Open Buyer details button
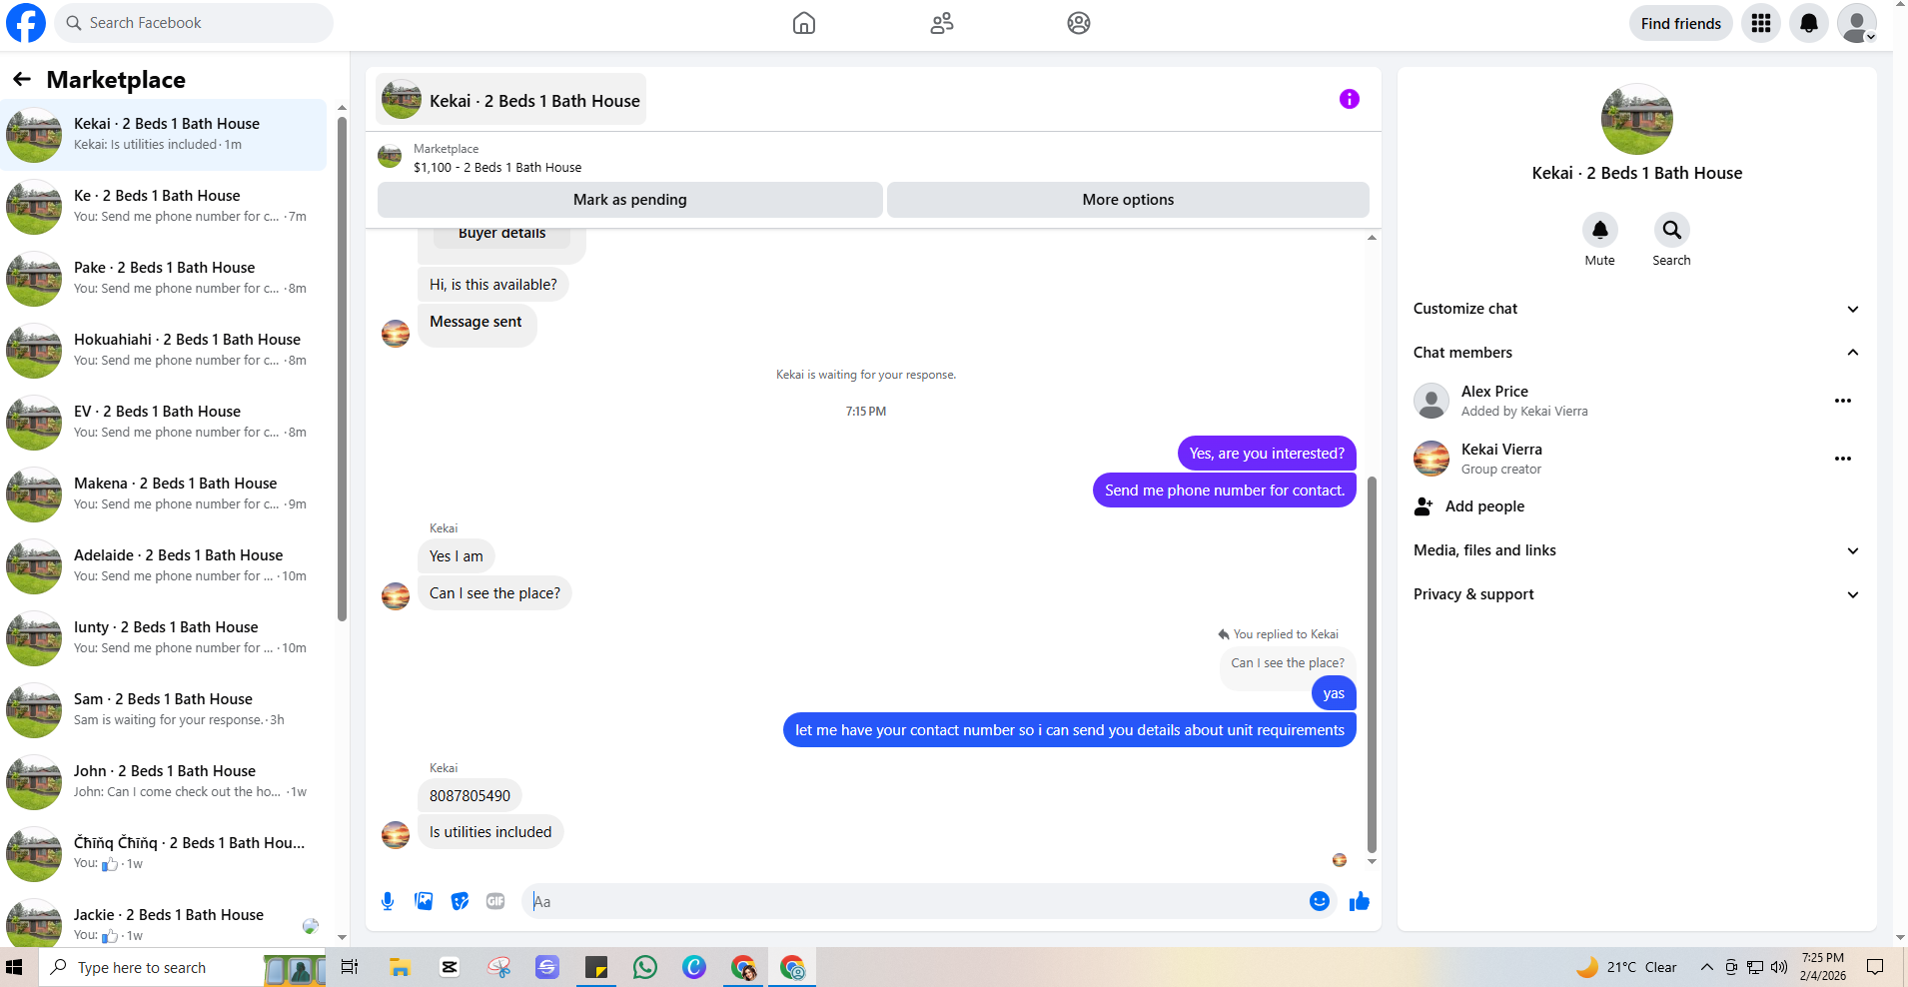This screenshot has width=1908, height=987. pyautogui.click(x=501, y=234)
